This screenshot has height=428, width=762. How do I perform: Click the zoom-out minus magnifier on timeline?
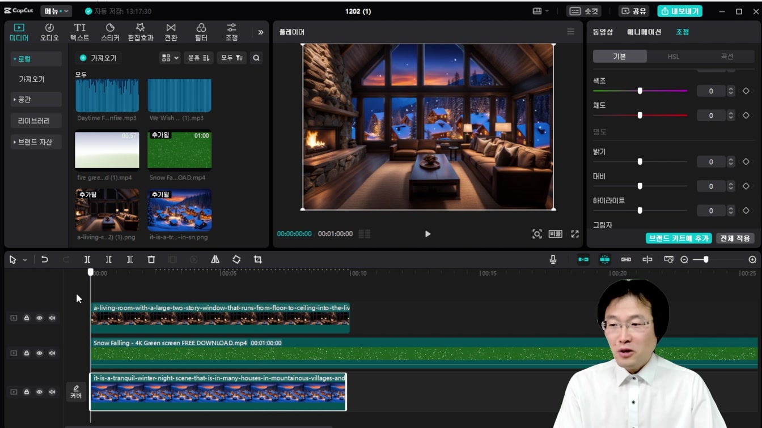pos(684,259)
